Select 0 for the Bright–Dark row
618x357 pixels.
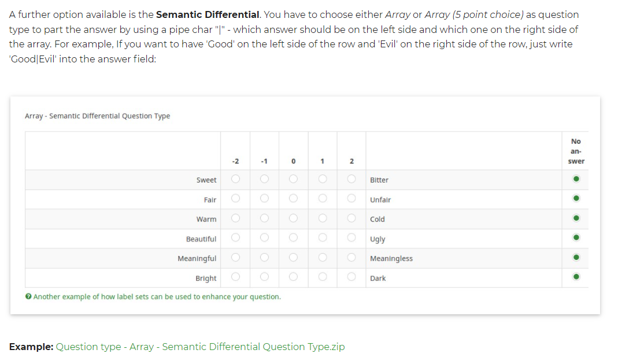pyautogui.click(x=293, y=278)
